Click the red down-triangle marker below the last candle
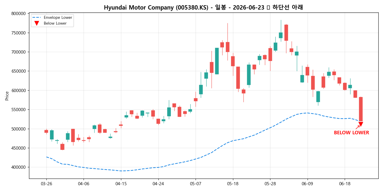This screenshot has height=191, width=383. point(361,124)
